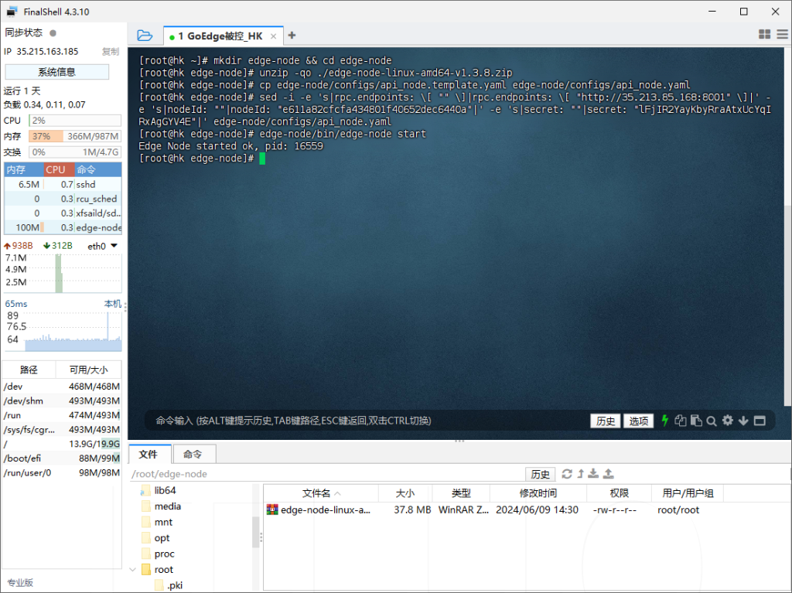This screenshot has width=792, height=593.
Task: Click the fullscreen window icon in command bar
Action: point(760,421)
